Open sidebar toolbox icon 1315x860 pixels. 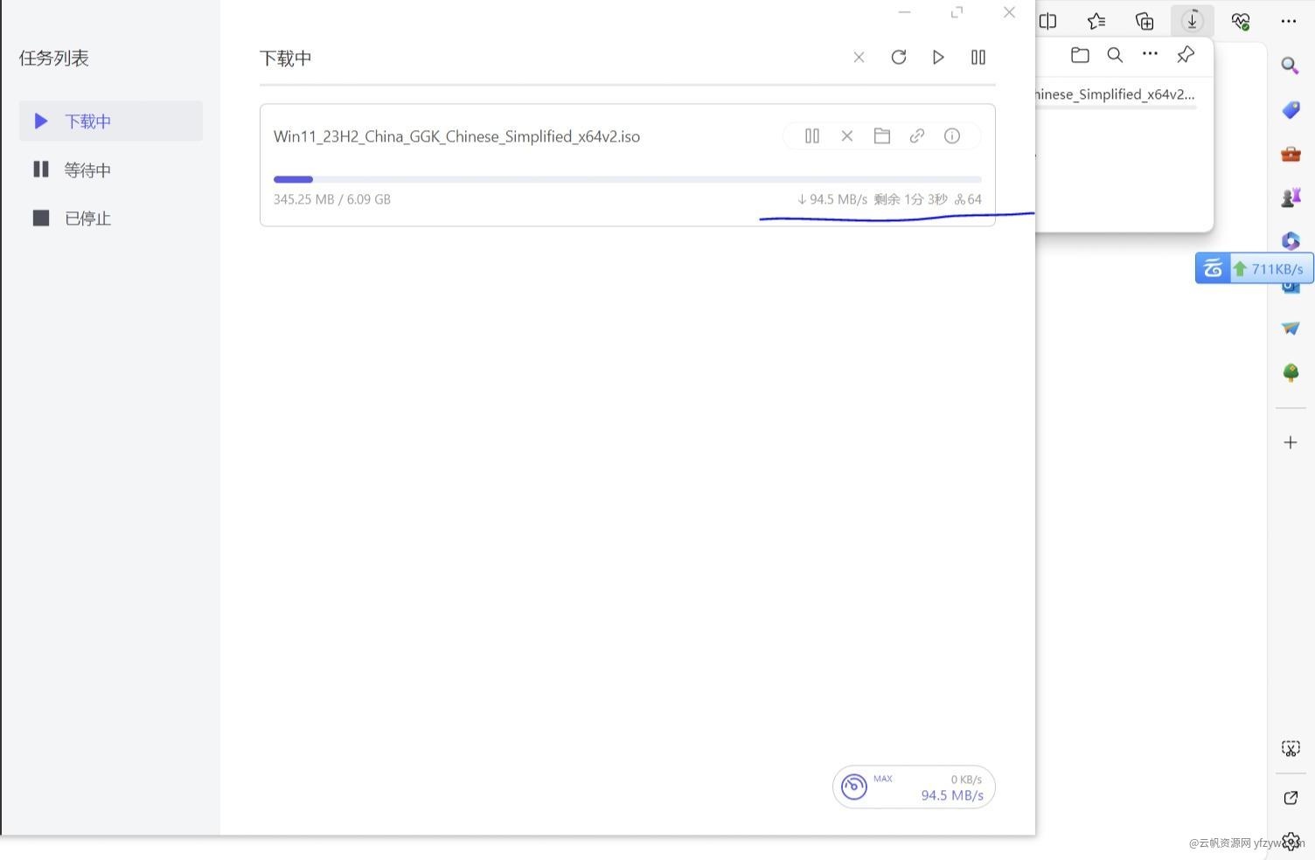tap(1291, 154)
